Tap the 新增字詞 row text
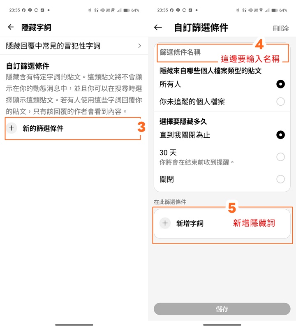Screen dimensions: 296x329 pos(190,223)
